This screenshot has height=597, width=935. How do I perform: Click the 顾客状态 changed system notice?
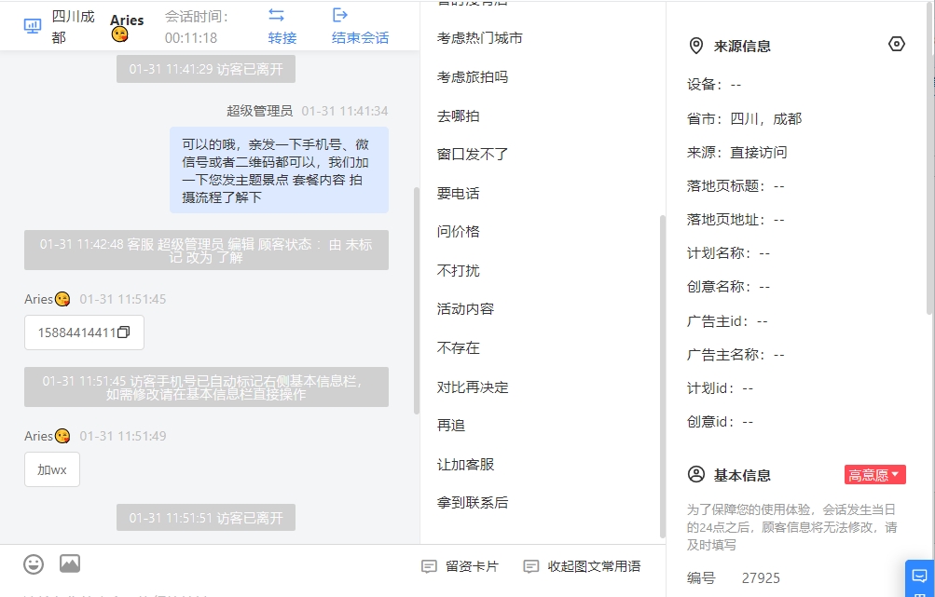(x=206, y=251)
